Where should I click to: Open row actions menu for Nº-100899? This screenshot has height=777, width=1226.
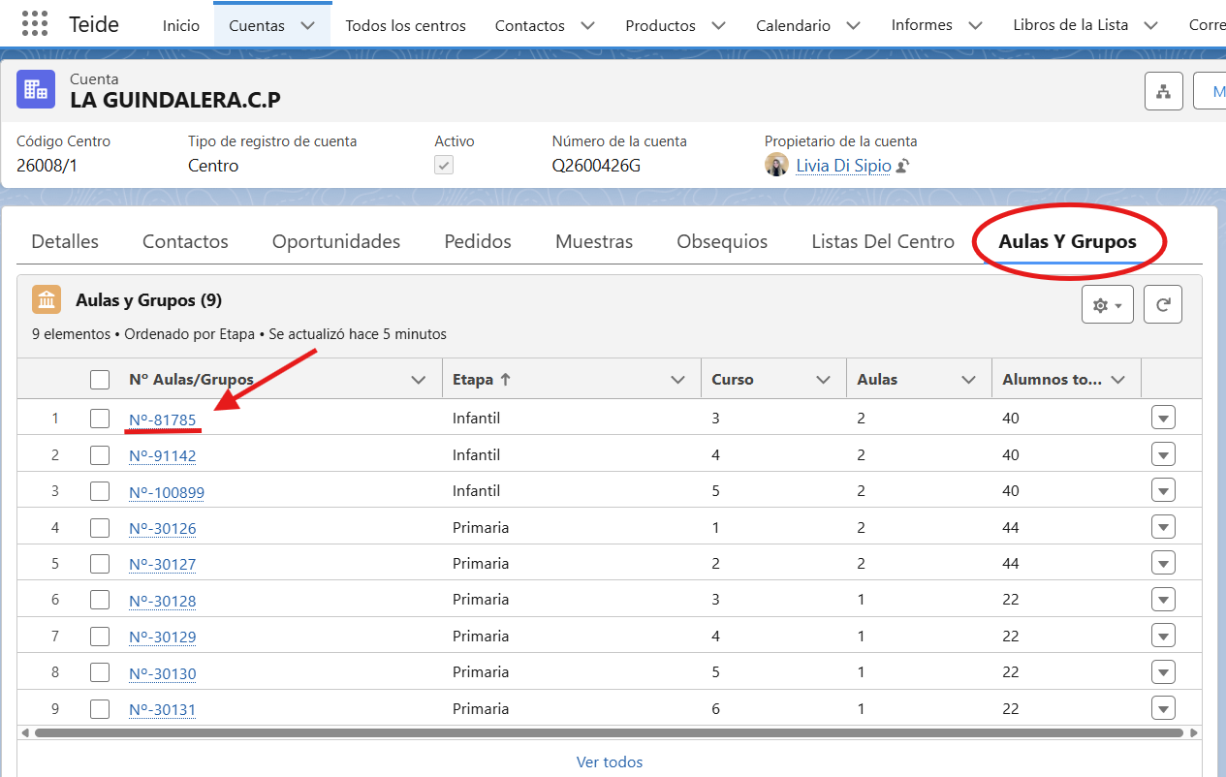pyautogui.click(x=1163, y=491)
